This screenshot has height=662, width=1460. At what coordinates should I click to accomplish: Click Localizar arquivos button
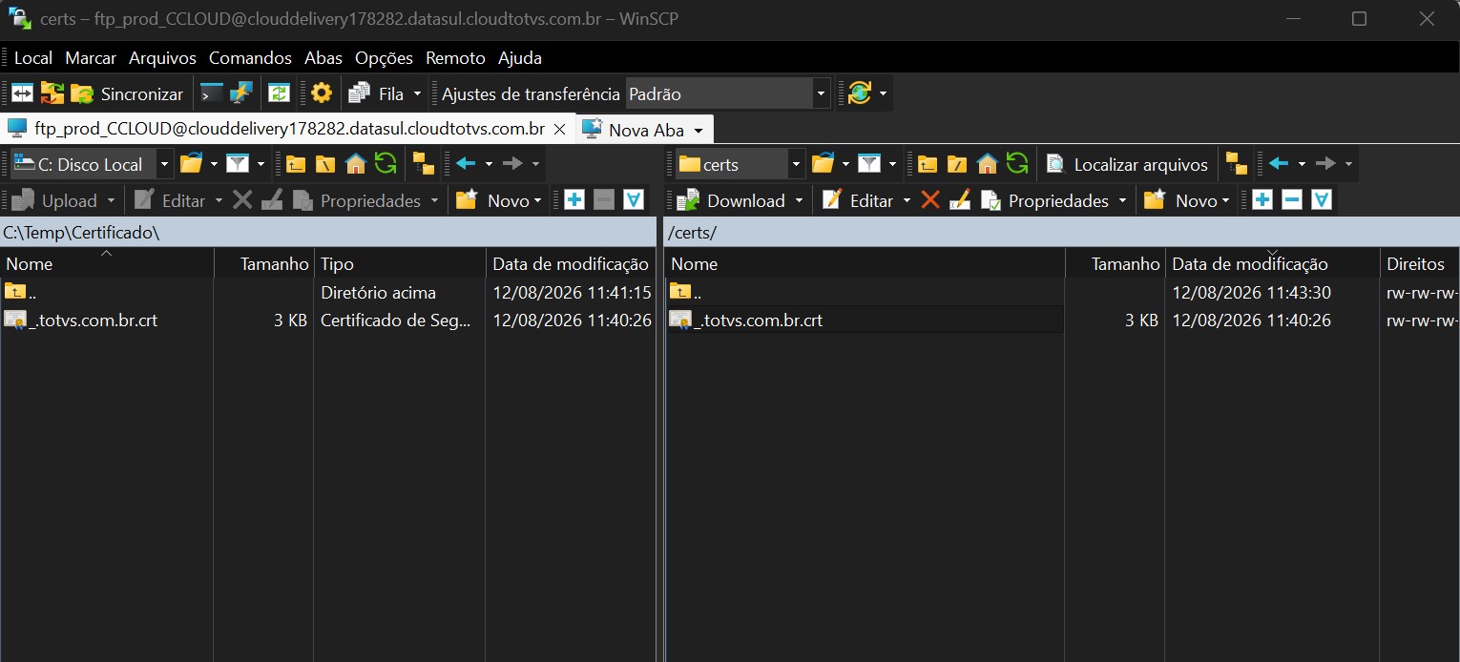click(1127, 164)
